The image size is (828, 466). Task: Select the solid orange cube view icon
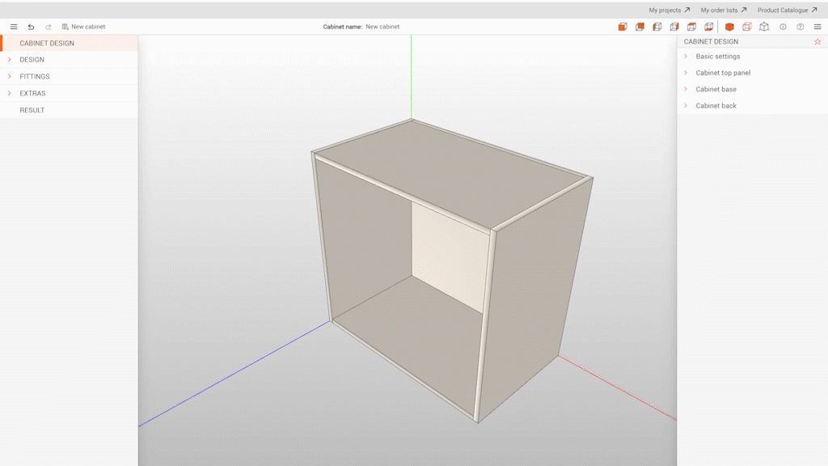click(x=729, y=26)
